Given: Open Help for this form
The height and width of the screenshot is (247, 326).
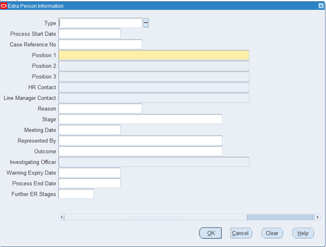Looking at the screenshot, I should click(303, 233).
